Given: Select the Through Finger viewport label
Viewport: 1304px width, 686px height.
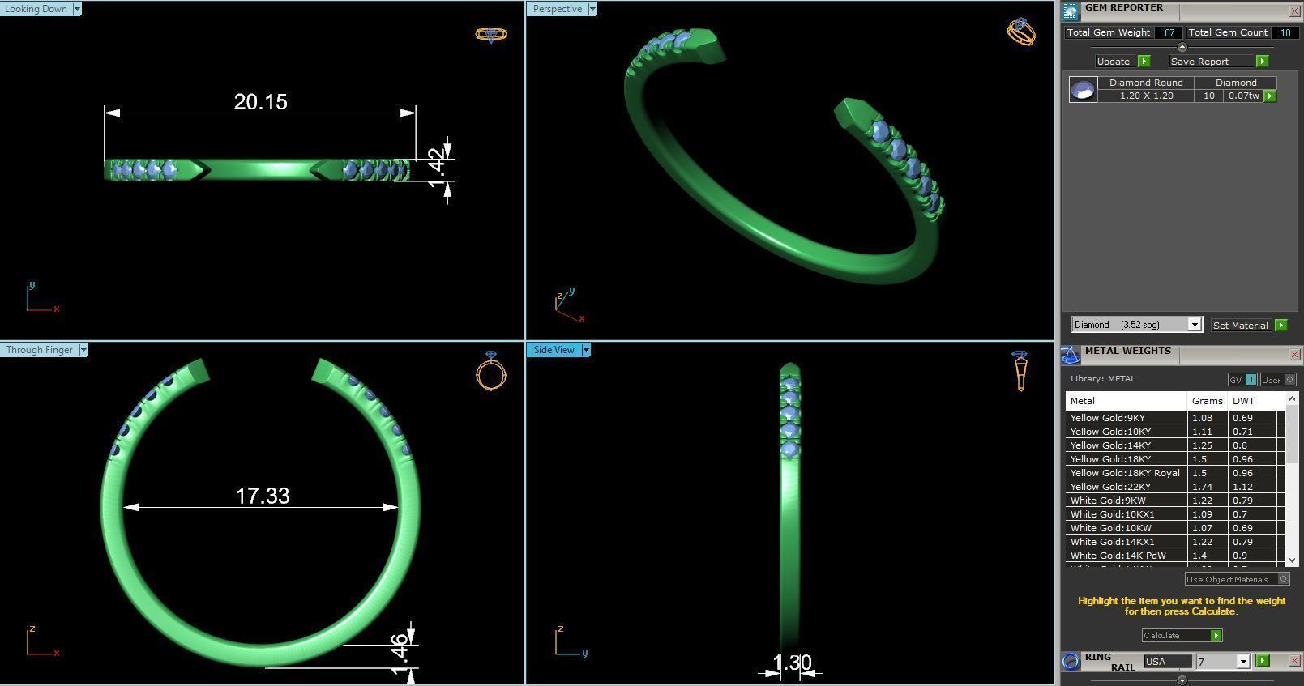Looking at the screenshot, I should pos(39,350).
